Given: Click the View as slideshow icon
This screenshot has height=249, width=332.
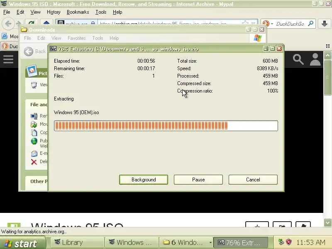Looking at the screenshot, I should (x=34, y=85).
